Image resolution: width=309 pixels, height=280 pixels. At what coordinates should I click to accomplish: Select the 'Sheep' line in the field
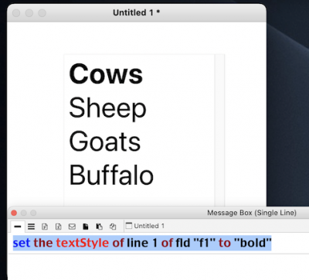click(107, 108)
